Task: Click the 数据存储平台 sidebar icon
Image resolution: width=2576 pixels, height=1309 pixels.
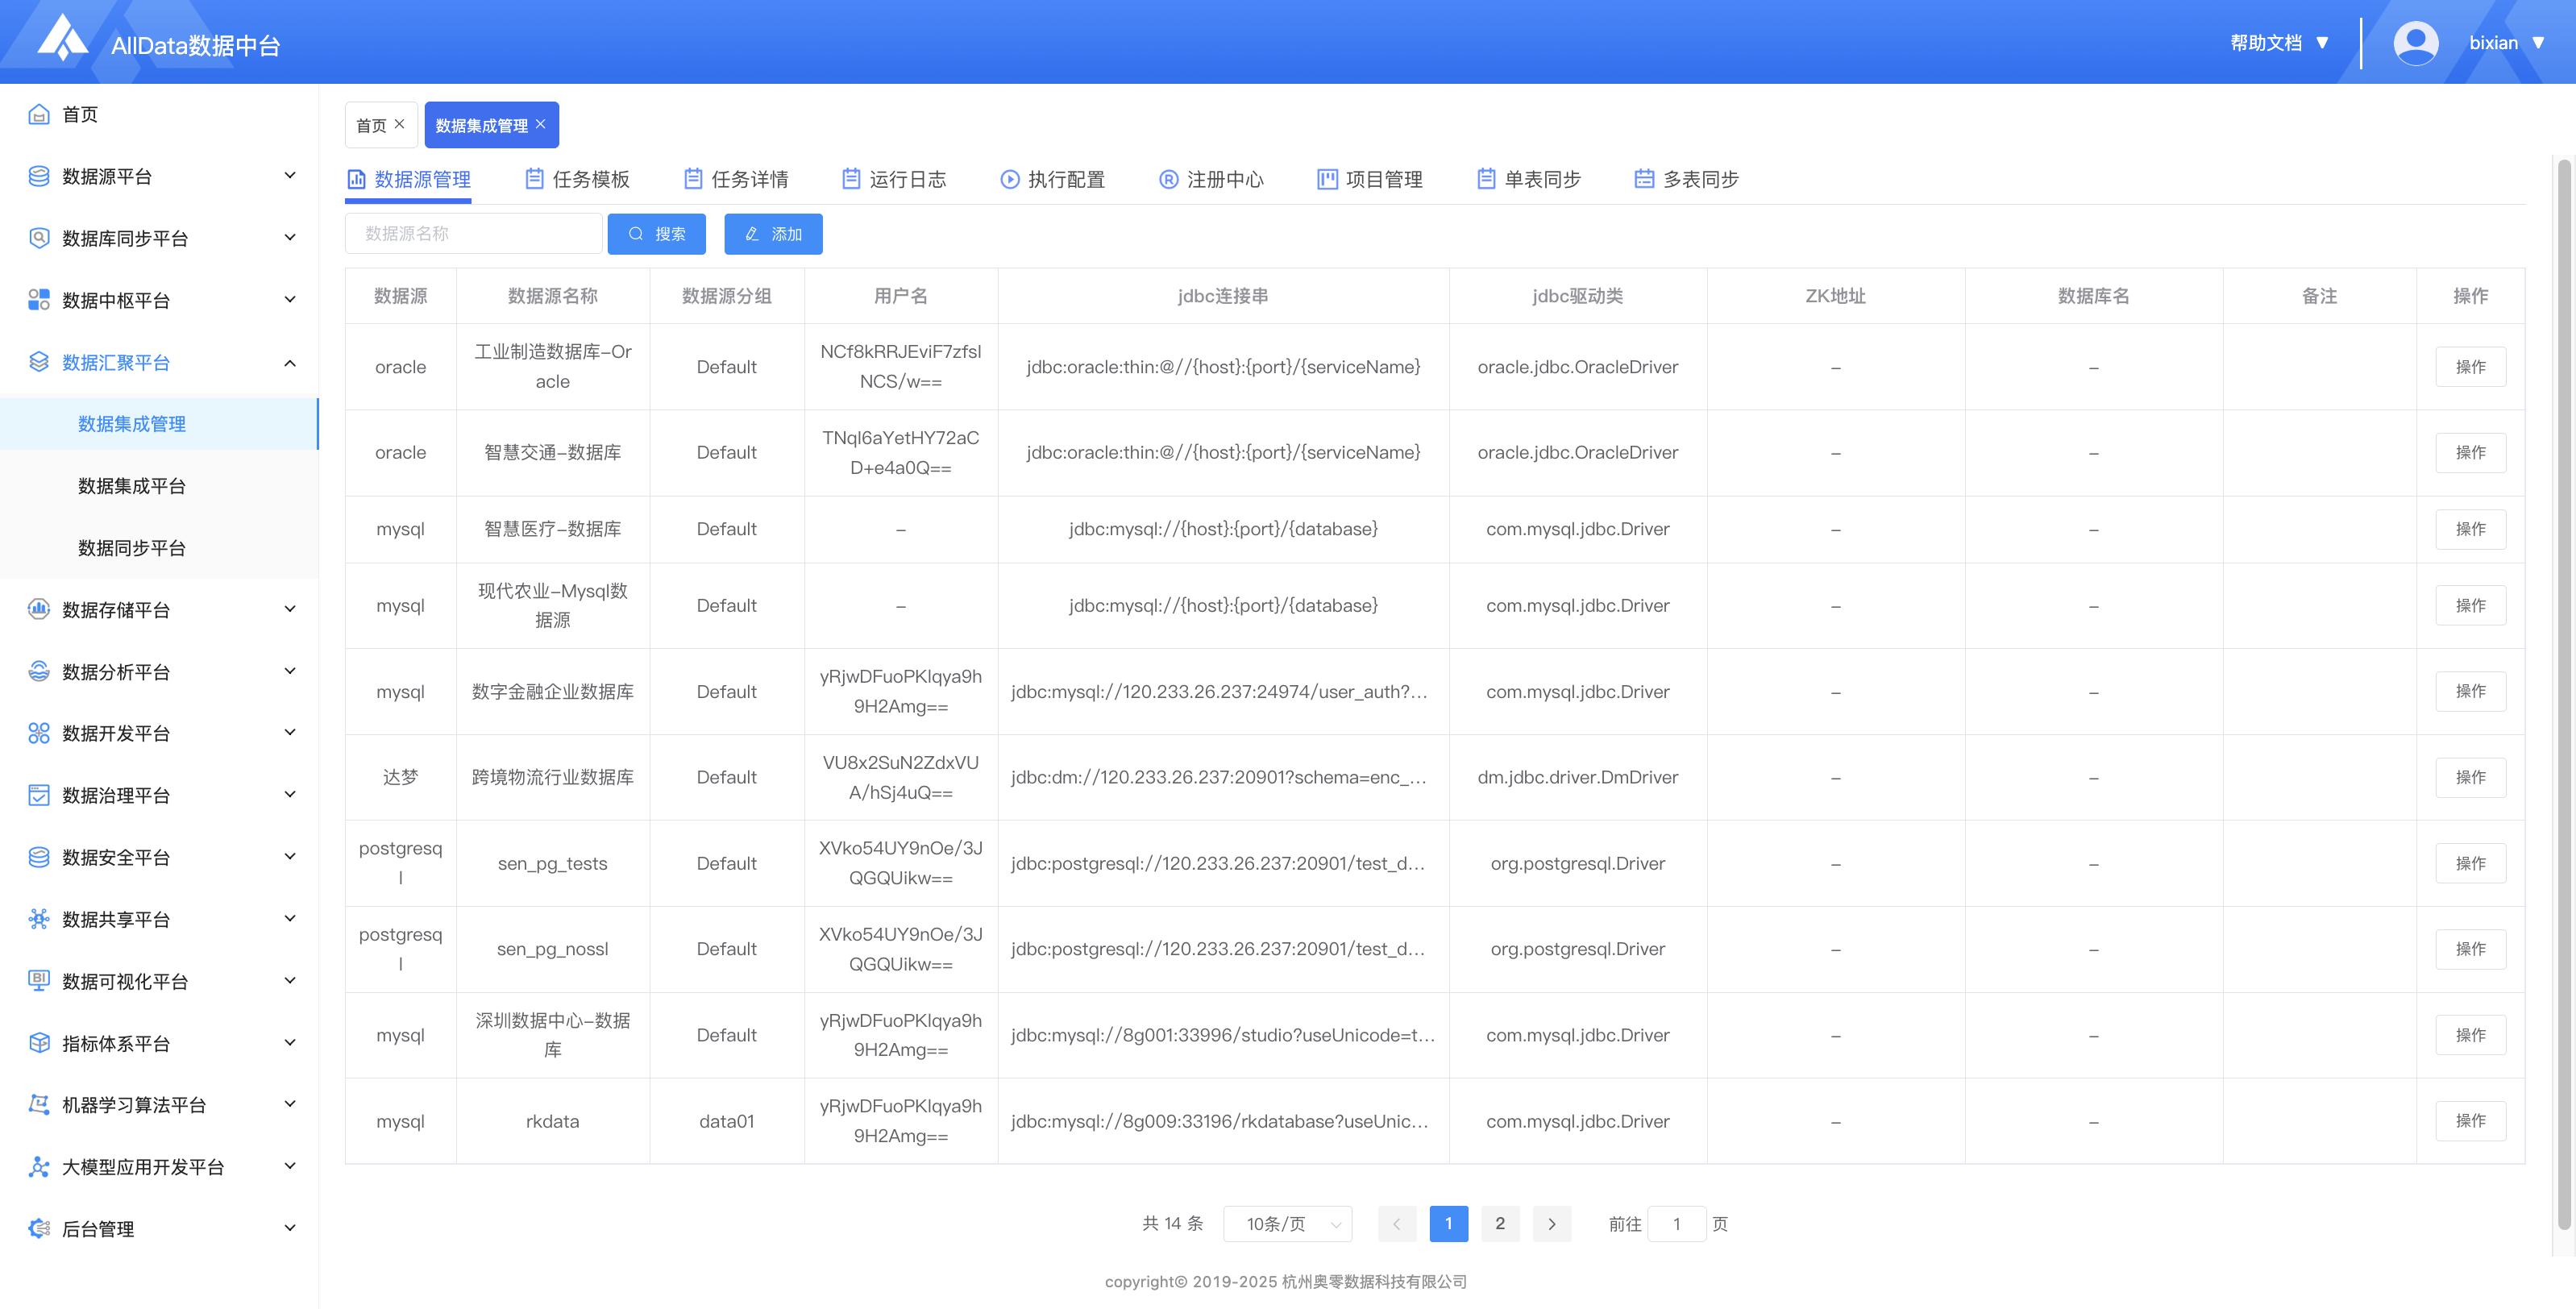Action: point(39,609)
